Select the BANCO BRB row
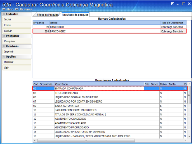Image resolution: width=192 pixels, height=144 pixels. [x=109, y=27]
